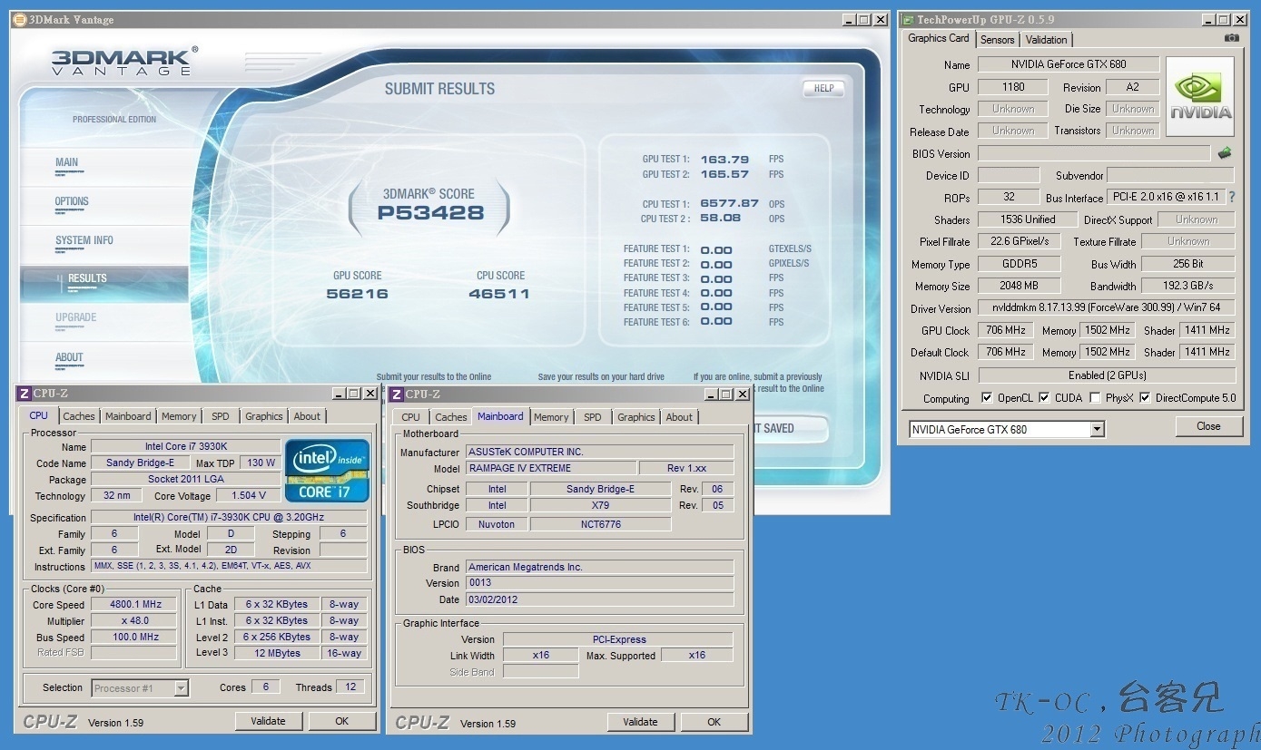Toggle the DirectCompute 5.0 checkbox
The height and width of the screenshot is (750, 1261).
tap(1145, 398)
